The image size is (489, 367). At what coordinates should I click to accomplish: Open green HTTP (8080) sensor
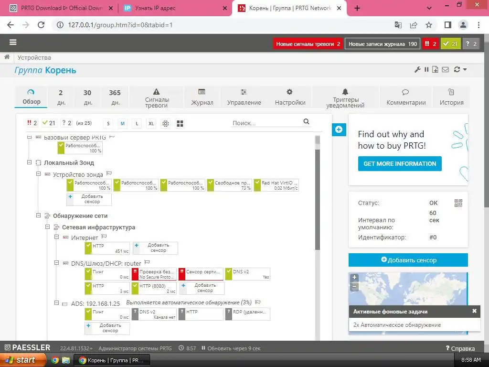[154, 288]
